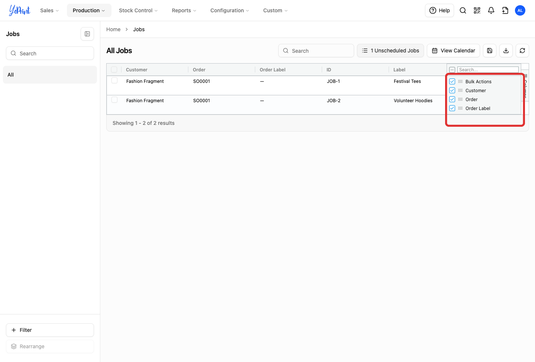Open the global search magnifier icon

(x=463, y=10)
